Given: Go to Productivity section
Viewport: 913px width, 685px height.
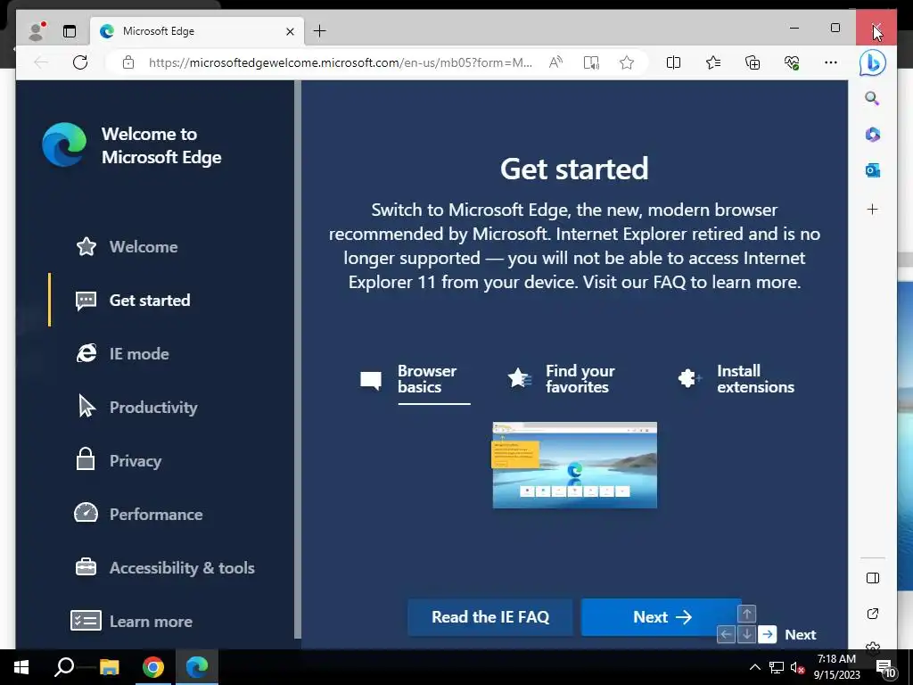Looking at the screenshot, I should tap(136, 407).
